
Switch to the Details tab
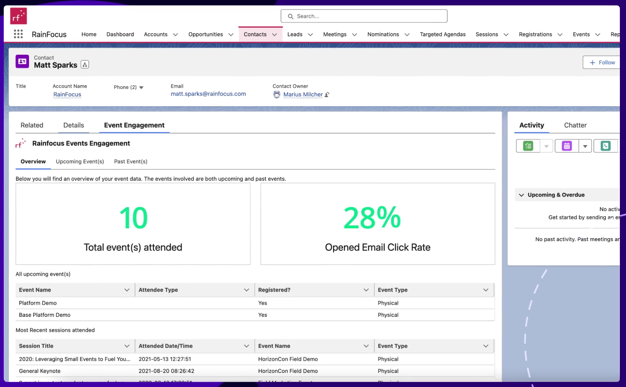tap(74, 125)
